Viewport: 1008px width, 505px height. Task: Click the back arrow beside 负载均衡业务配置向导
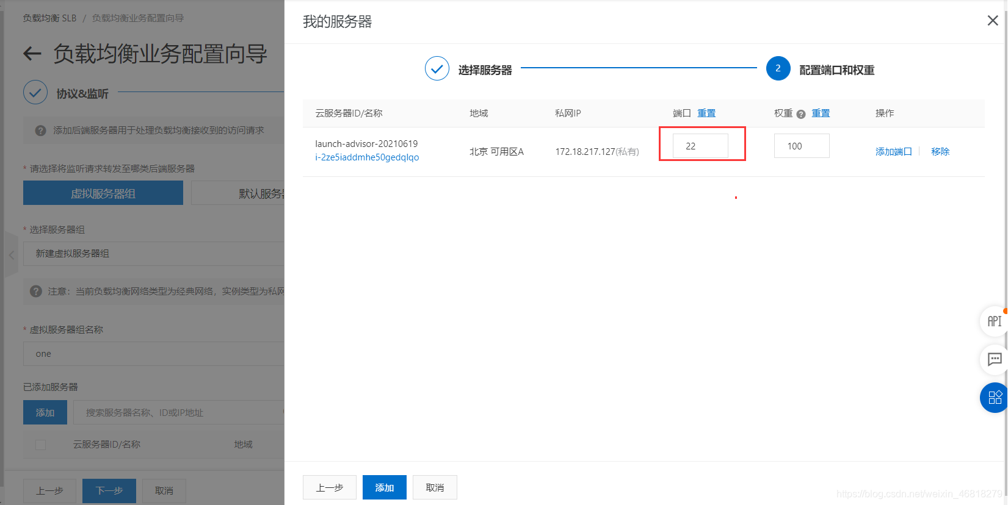(x=32, y=54)
